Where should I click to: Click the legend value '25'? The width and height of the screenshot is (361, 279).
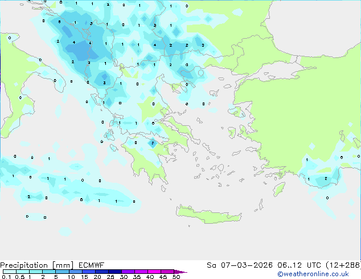110,277
